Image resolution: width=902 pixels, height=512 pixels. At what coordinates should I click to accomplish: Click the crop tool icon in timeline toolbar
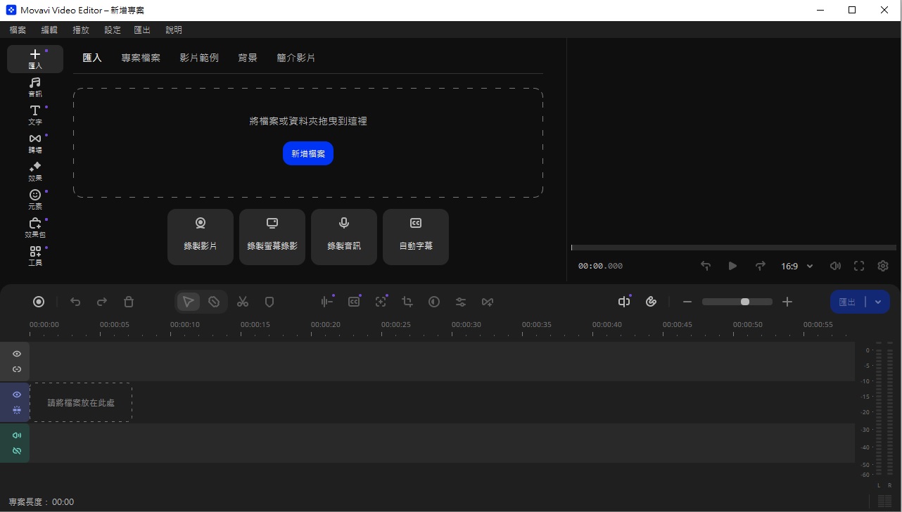click(x=407, y=302)
